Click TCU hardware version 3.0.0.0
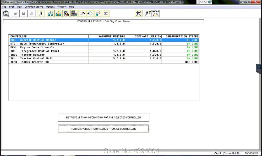 coord(119,59)
